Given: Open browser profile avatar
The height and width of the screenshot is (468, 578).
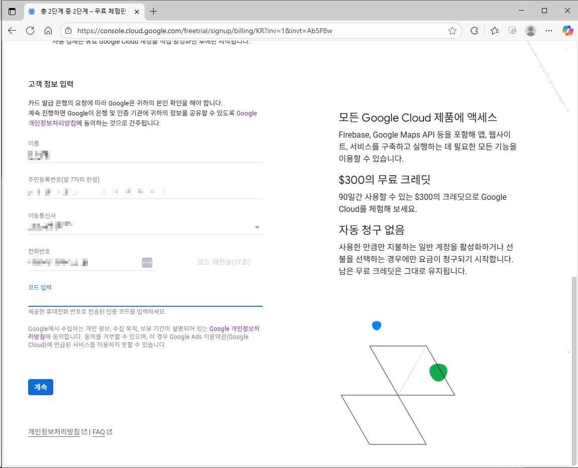Looking at the screenshot, I should coord(531,31).
